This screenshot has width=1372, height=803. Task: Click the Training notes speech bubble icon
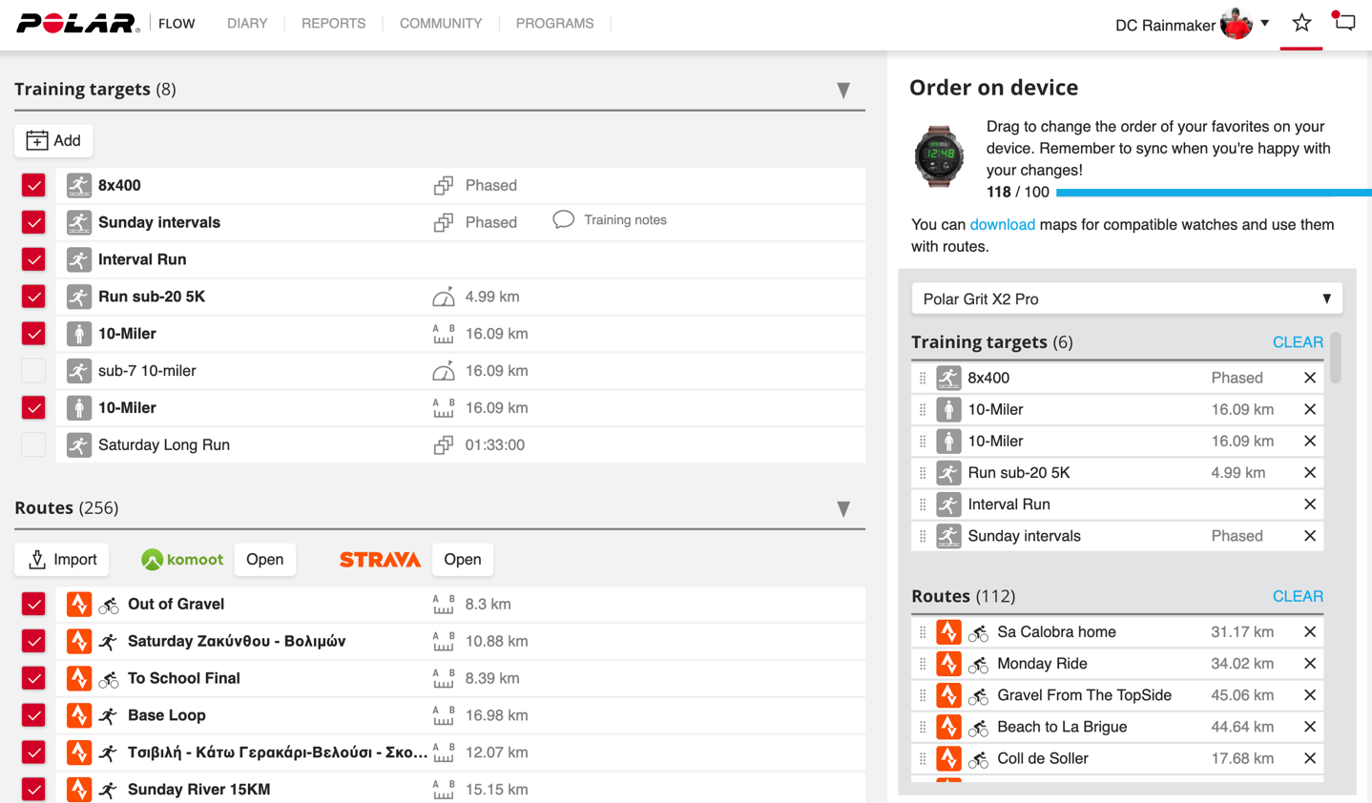[x=563, y=220]
